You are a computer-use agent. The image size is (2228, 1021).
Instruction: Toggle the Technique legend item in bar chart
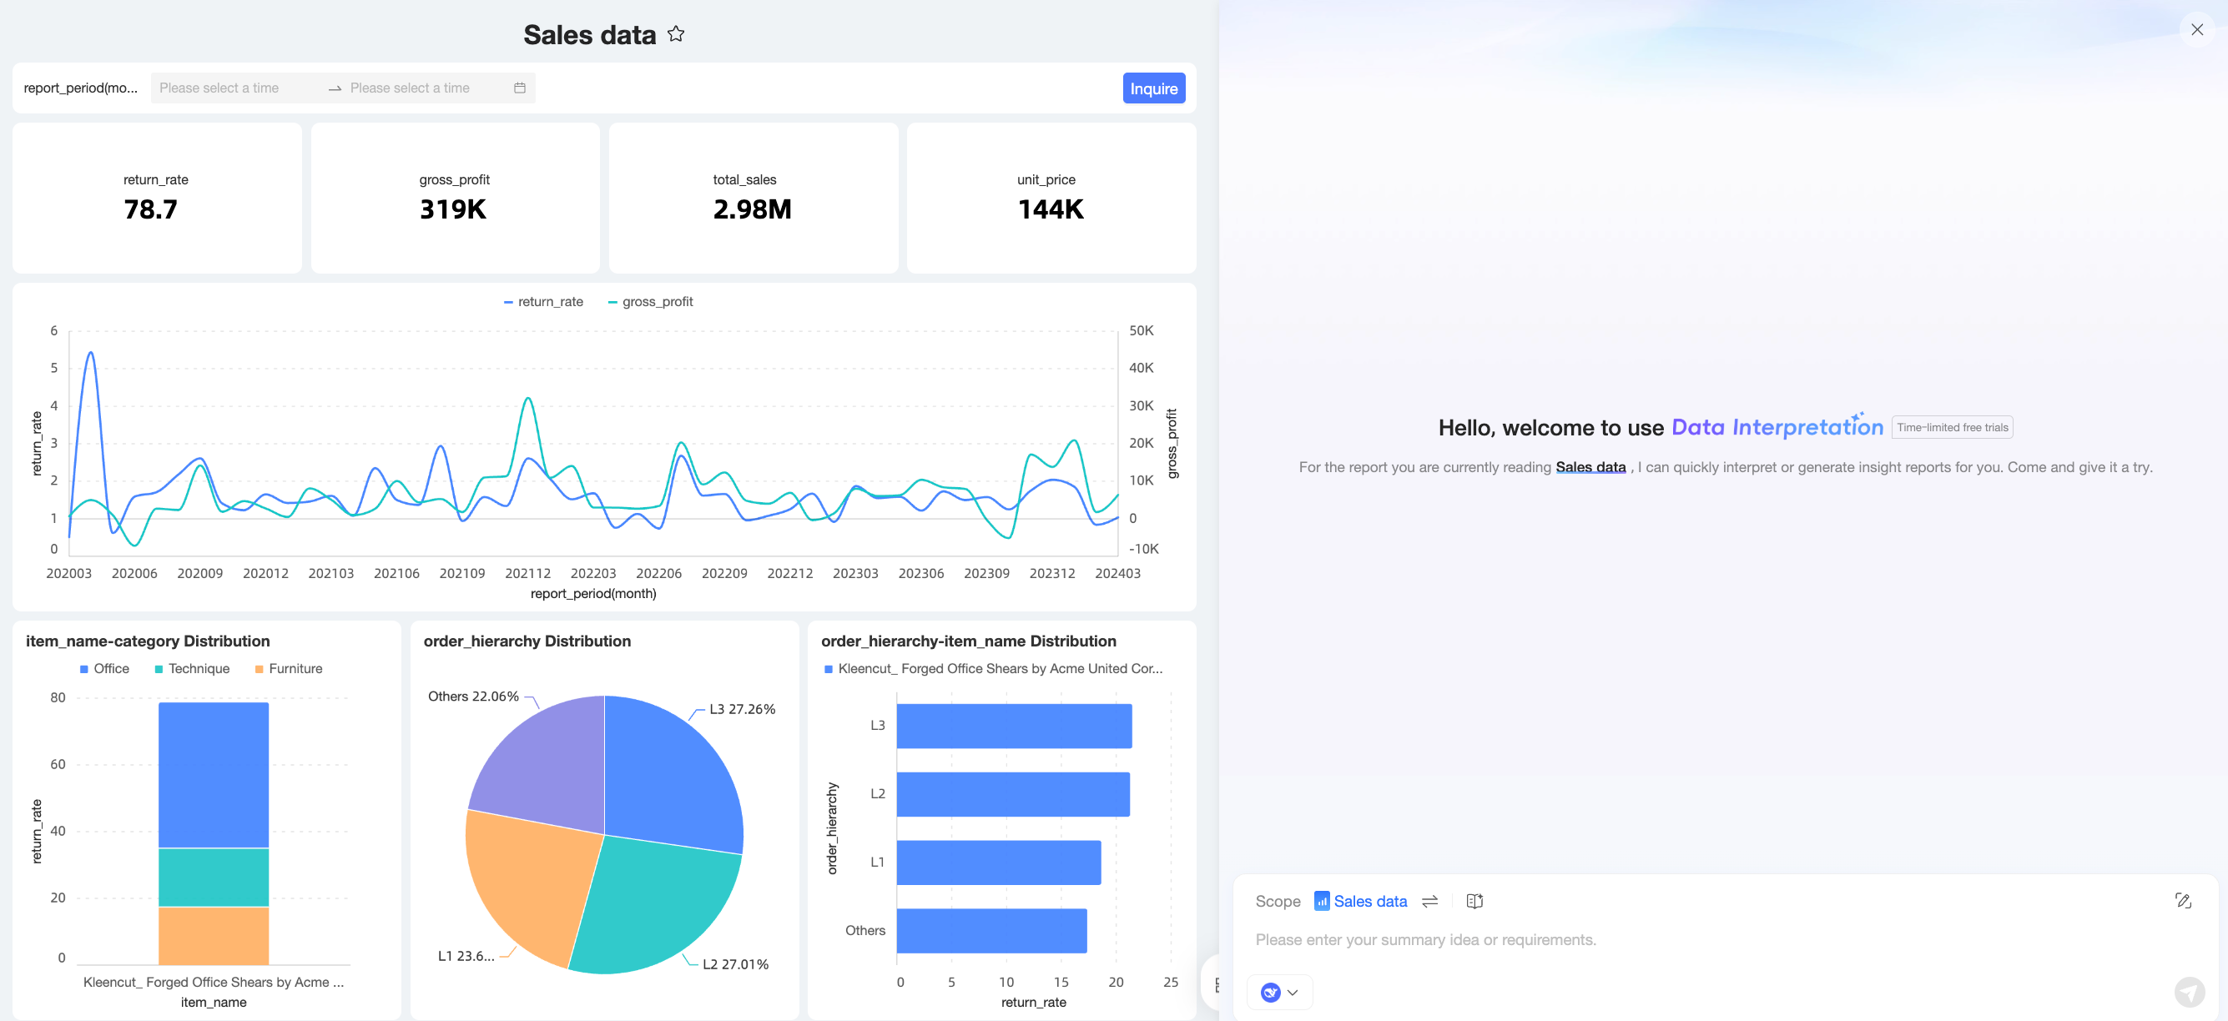pos(192,668)
